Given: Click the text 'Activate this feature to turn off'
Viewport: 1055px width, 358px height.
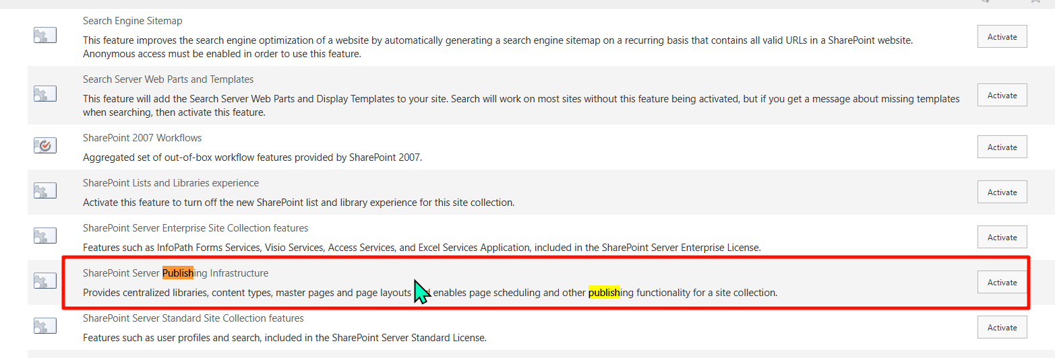Looking at the screenshot, I should (299, 203).
